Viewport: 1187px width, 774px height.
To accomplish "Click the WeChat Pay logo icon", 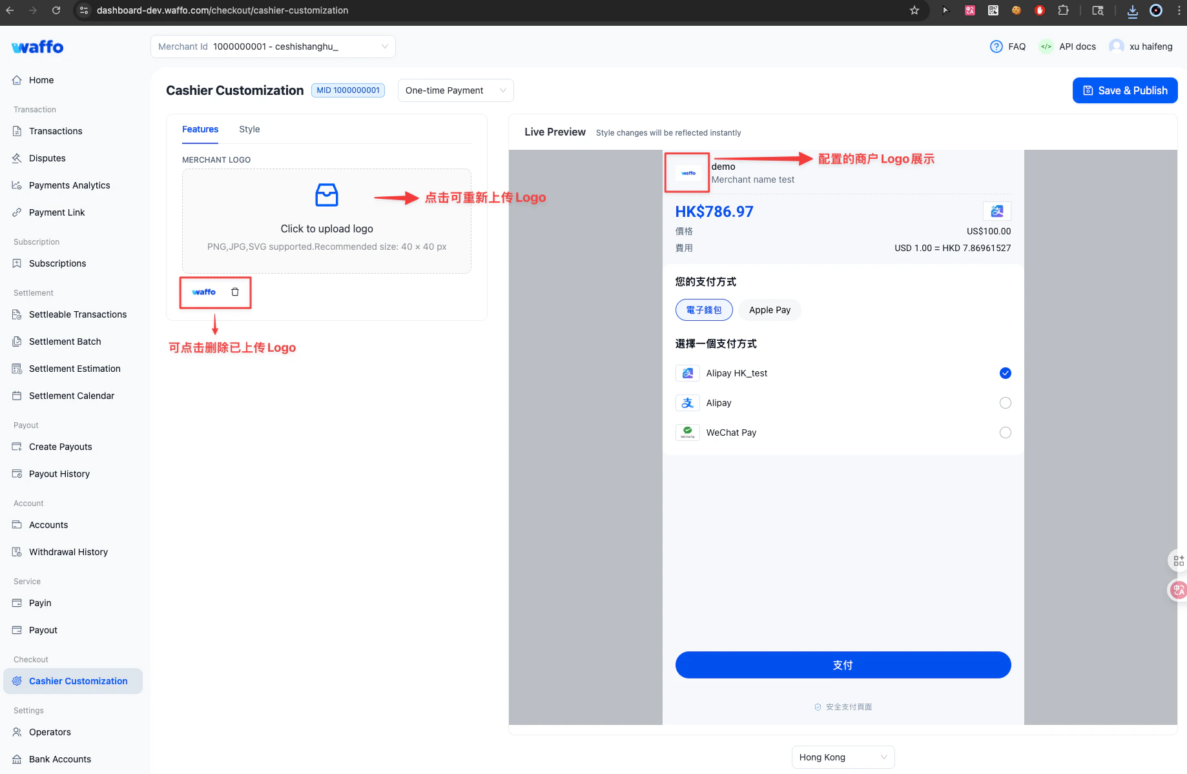I will pos(688,433).
